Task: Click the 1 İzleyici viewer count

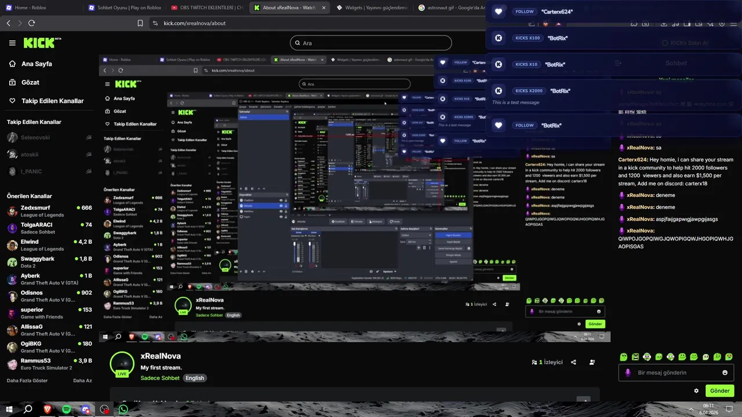Action: pos(547,362)
